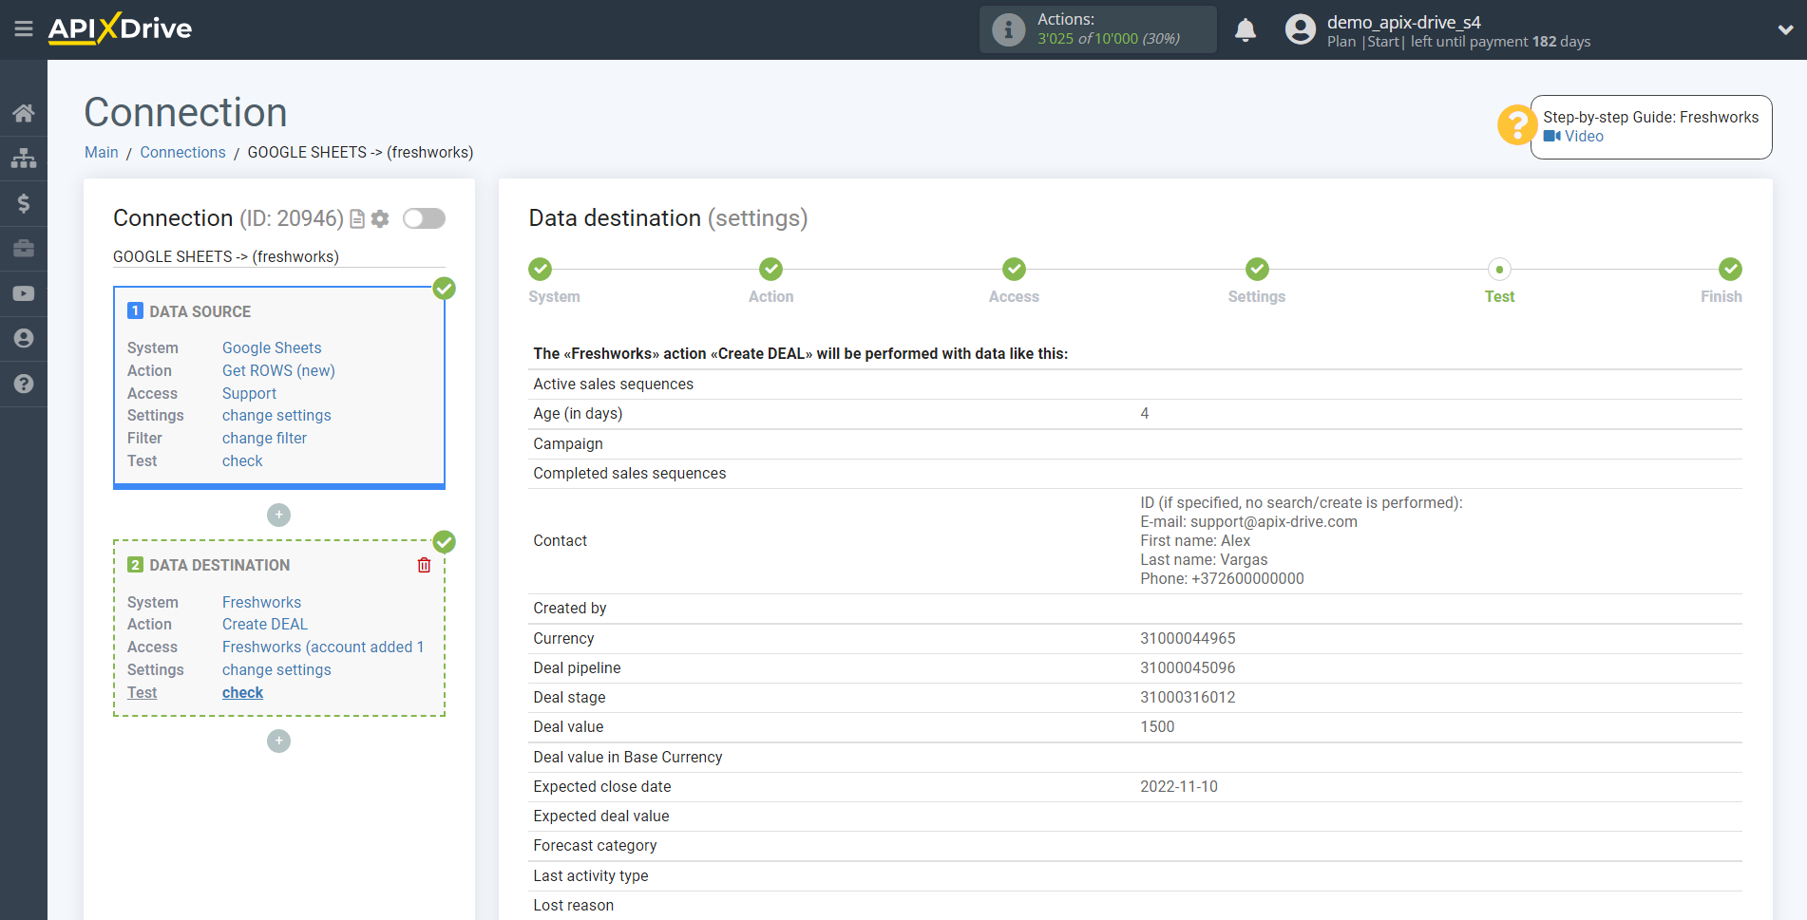Viewport: 1807px width, 920px height.
Task: Click Data Source change settings
Action: [x=276, y=415]
